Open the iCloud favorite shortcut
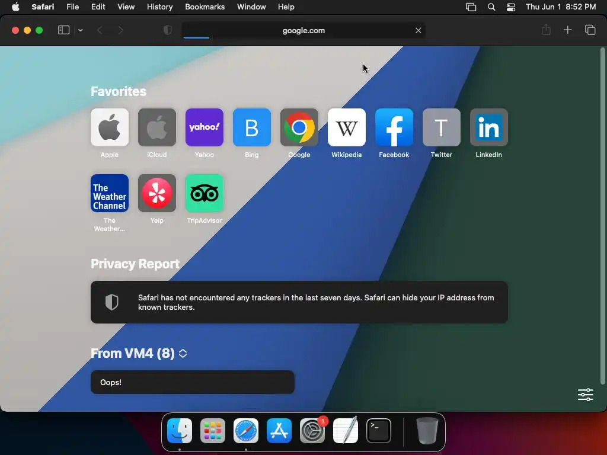The height and width of the screenshot is (455, 607). pos(156,127)
